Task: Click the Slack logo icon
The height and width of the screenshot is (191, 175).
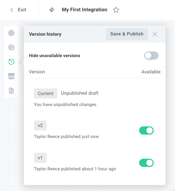Action: pos(52,10)
